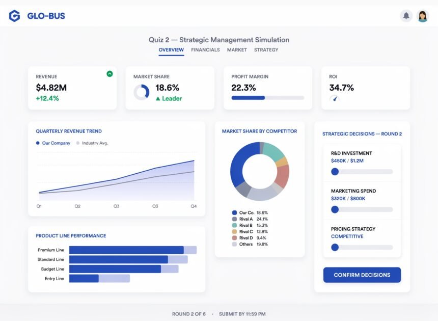Open the Strategy tab
Image resolution: width=438 pixels, height=321 pixels.
click(x=266, y=50)
